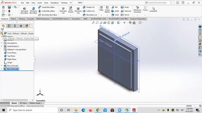
Task: Choose the Lofted Cut tool
Action: click(89, 11)
